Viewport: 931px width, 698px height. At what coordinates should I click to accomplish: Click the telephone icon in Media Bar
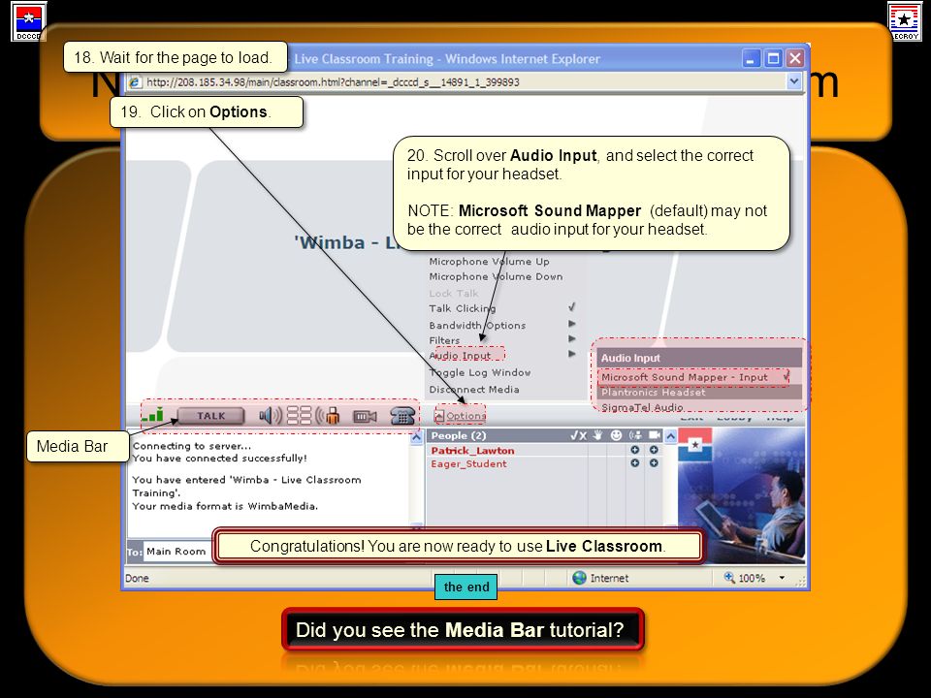tap(401, 416)
